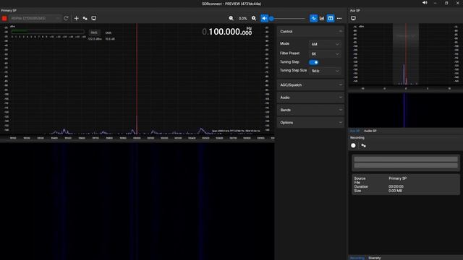
Task: Click the main waterfall display
Action: click(137, 201)
